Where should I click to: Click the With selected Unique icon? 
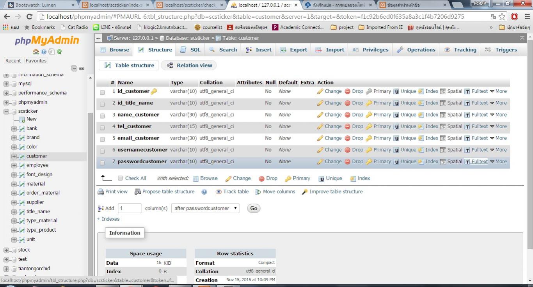pyautogui.click(x=322, y=178)
